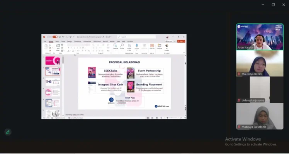
Task: Select slide 3 thumbnail in slide panel
Action: point(53,82)
